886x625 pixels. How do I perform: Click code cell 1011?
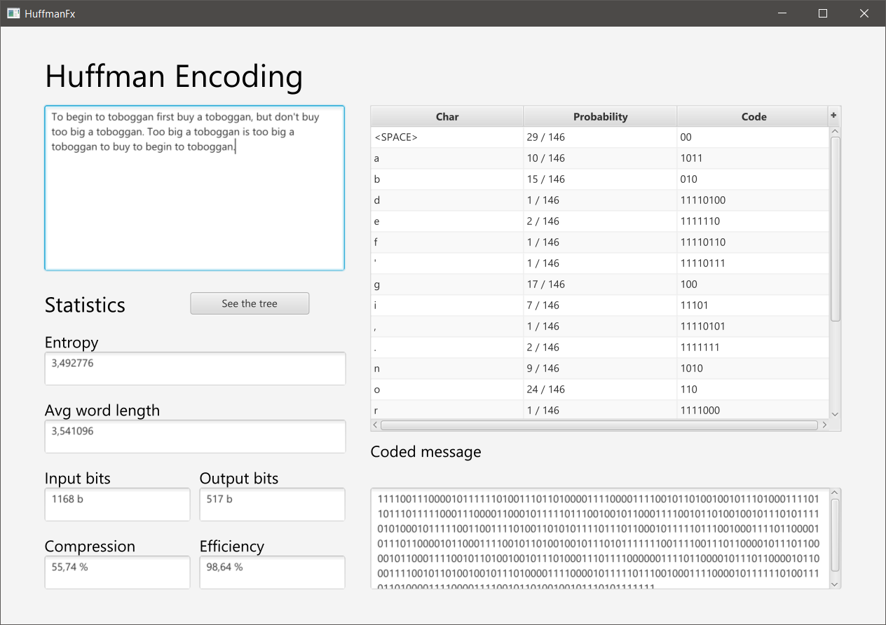pos(754,158)
